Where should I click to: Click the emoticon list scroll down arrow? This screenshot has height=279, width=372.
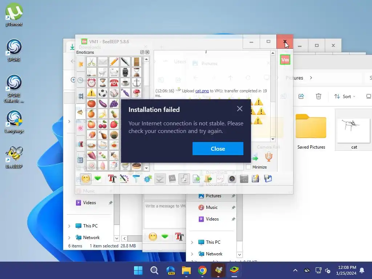[x=146, y=168]
